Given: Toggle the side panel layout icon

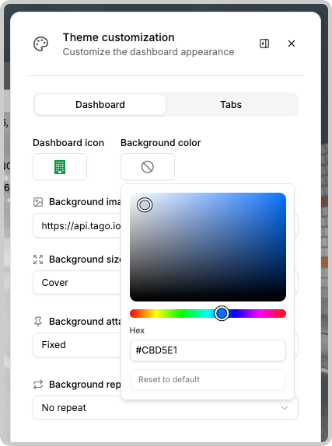Looking at the screenshot, I should [264, 44].
